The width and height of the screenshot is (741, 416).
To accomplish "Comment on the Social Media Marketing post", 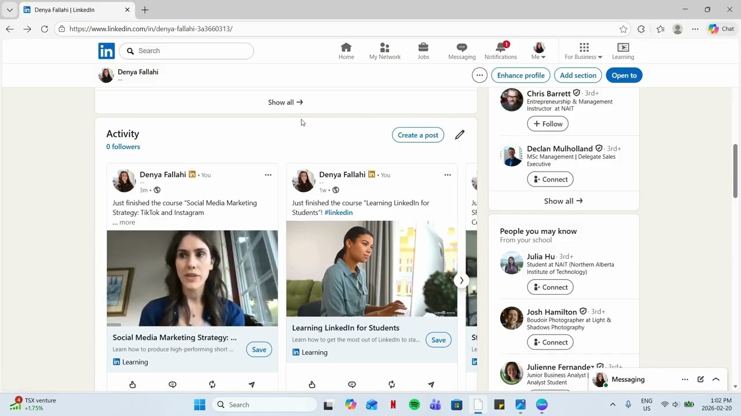I will click(173, 384).
